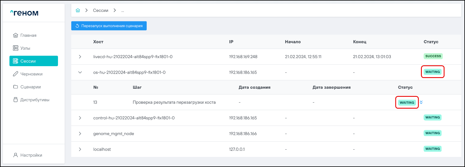Expand step 13 details with double chevron

click(x=421, y=102)
